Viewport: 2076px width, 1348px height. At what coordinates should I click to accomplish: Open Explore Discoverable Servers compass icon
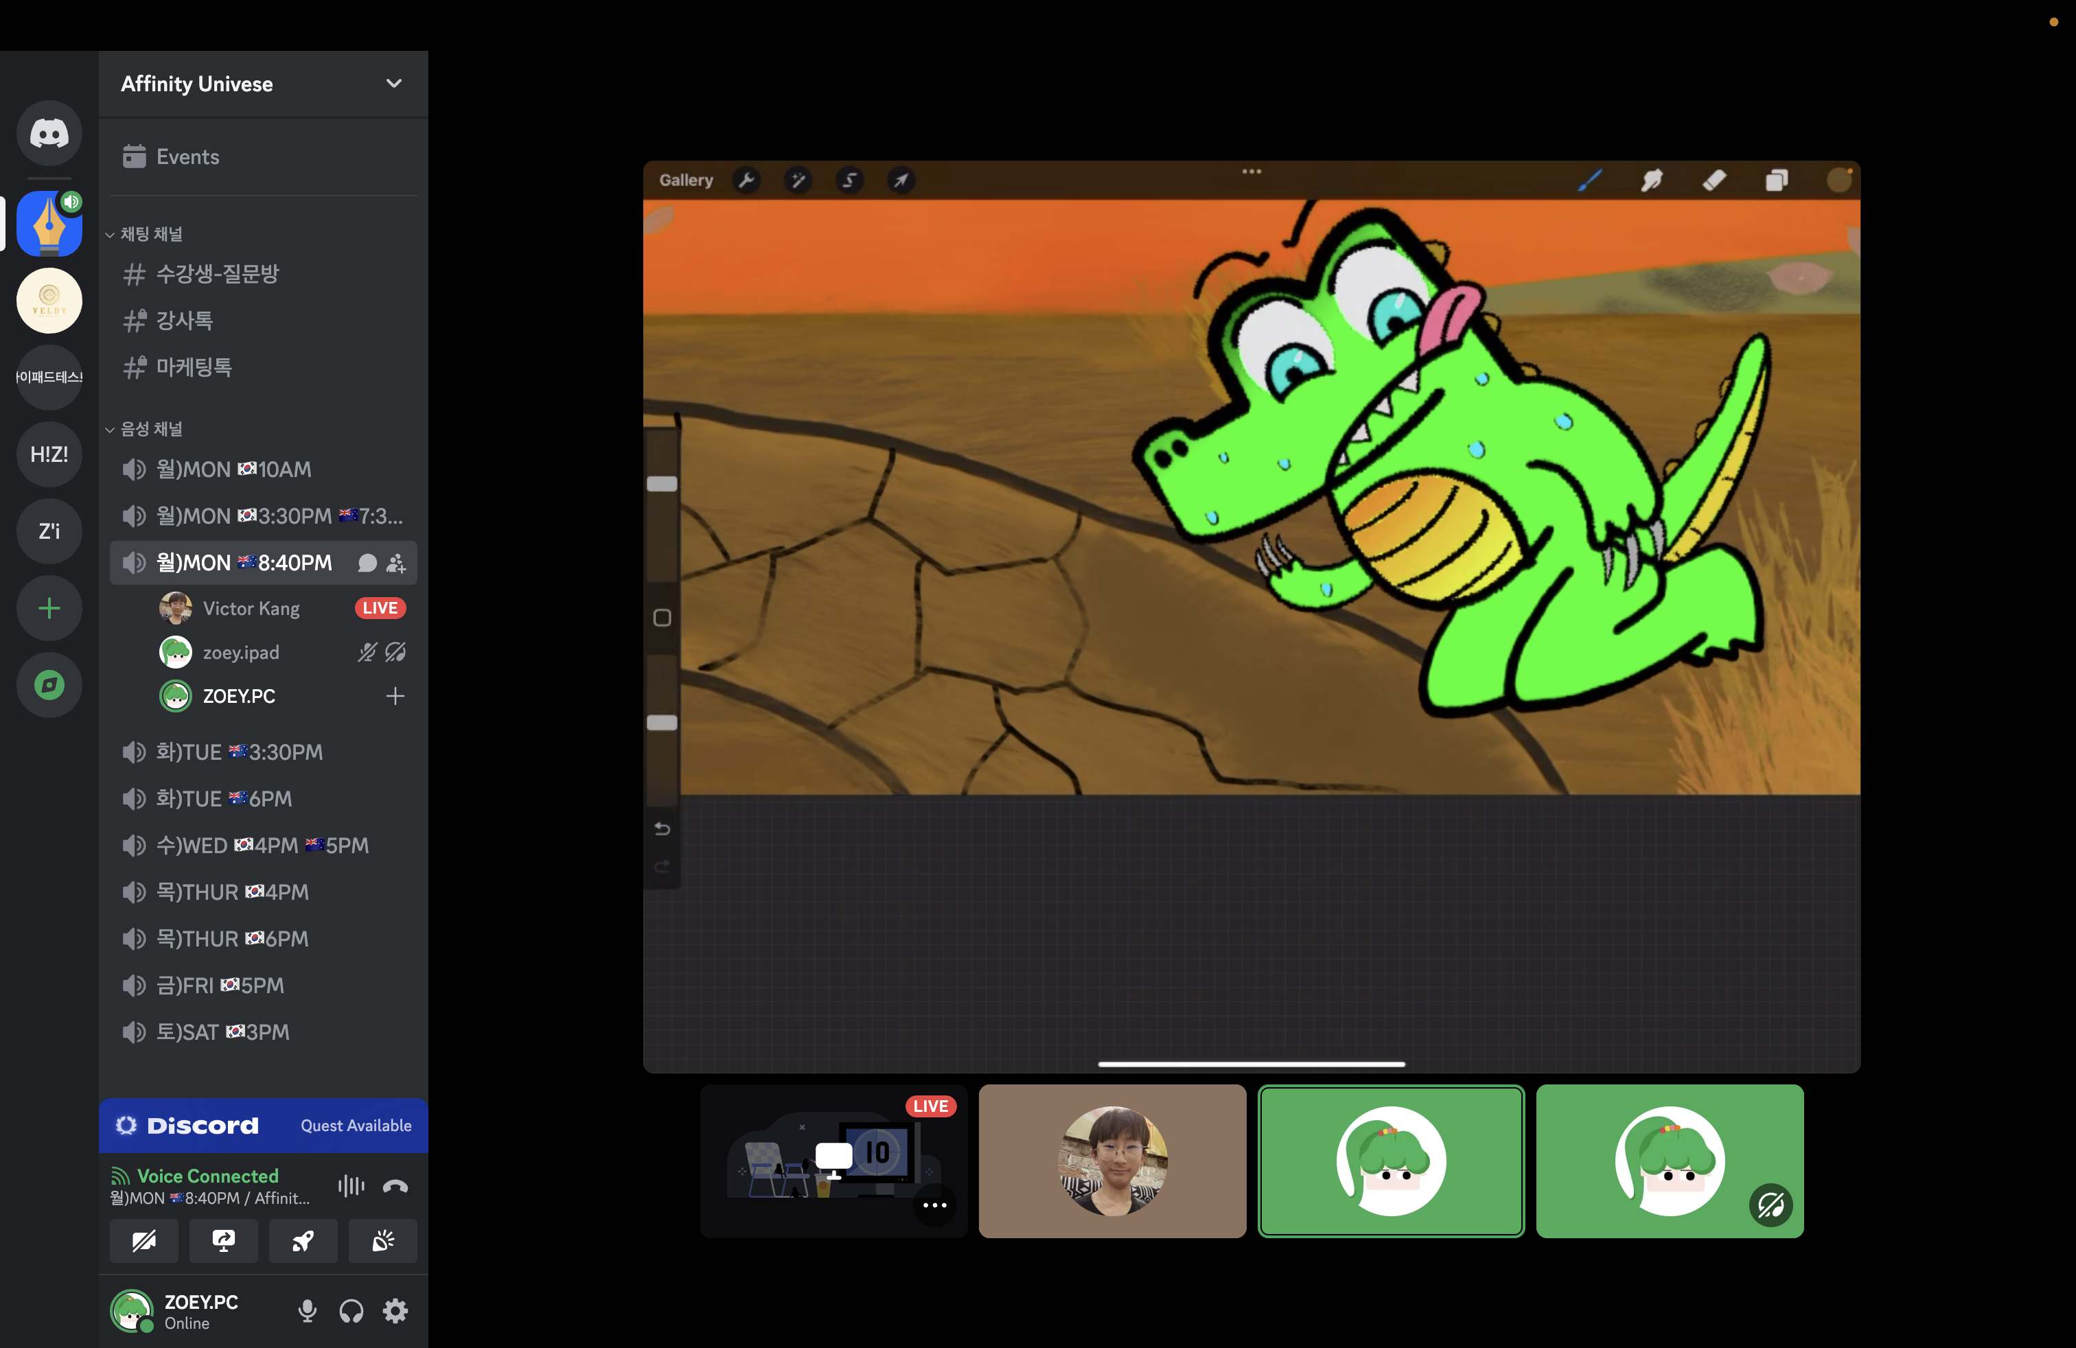(49, 684)
